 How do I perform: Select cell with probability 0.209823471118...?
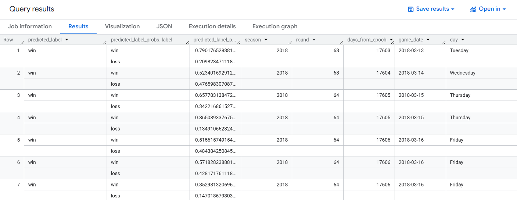[215, 61]
